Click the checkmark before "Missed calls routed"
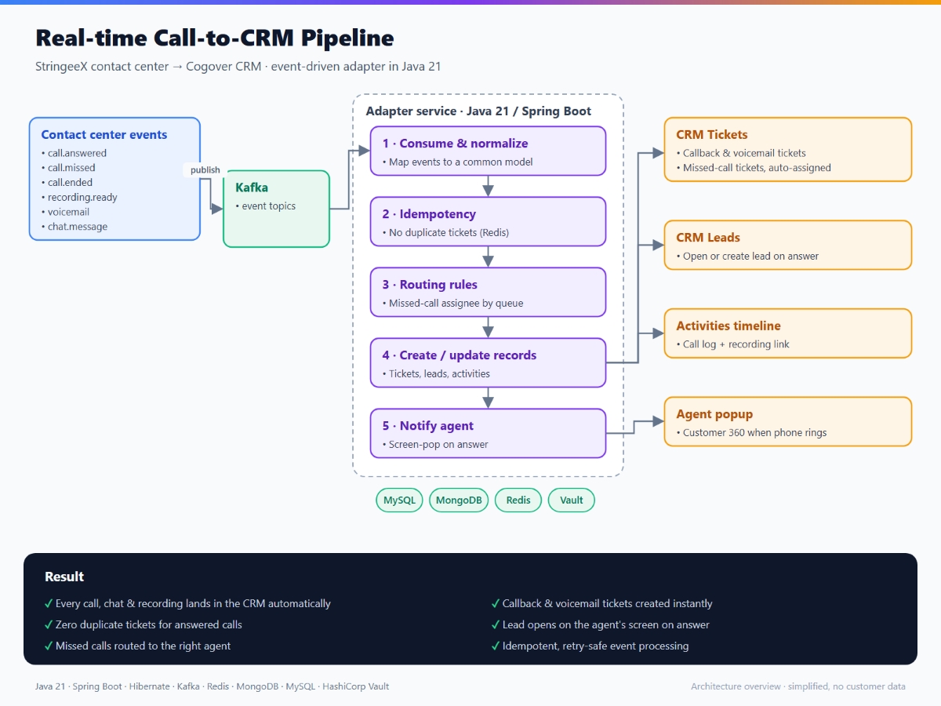The image size is (941, 706). click(49, 646)
